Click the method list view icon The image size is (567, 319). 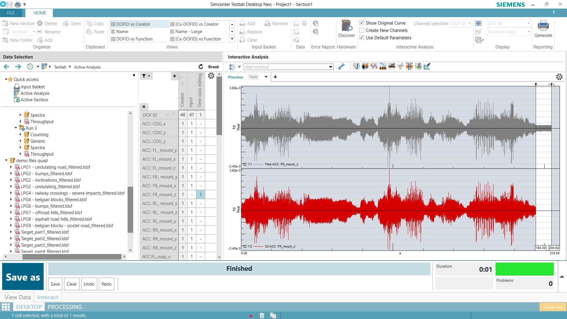pos(232,67)
